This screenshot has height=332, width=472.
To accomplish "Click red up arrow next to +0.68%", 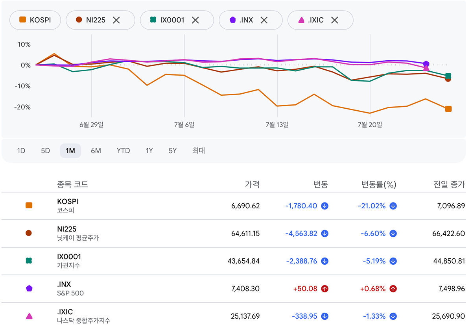I will [393, 289].
